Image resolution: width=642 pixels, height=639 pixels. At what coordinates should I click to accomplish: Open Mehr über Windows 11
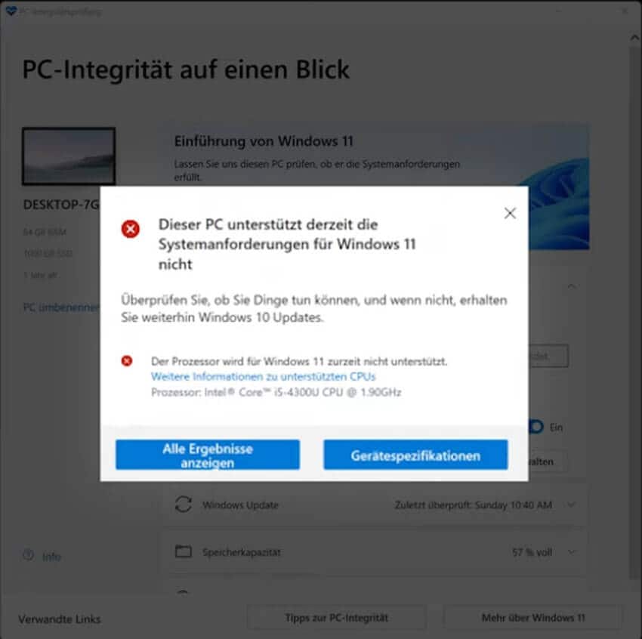pyautogui.click(x=533, y=617)
